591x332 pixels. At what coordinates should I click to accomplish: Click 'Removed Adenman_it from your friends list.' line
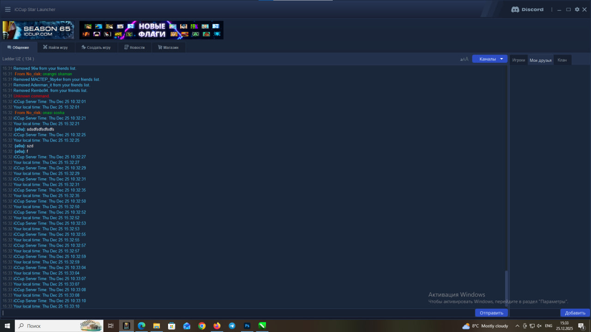point(52,85)
